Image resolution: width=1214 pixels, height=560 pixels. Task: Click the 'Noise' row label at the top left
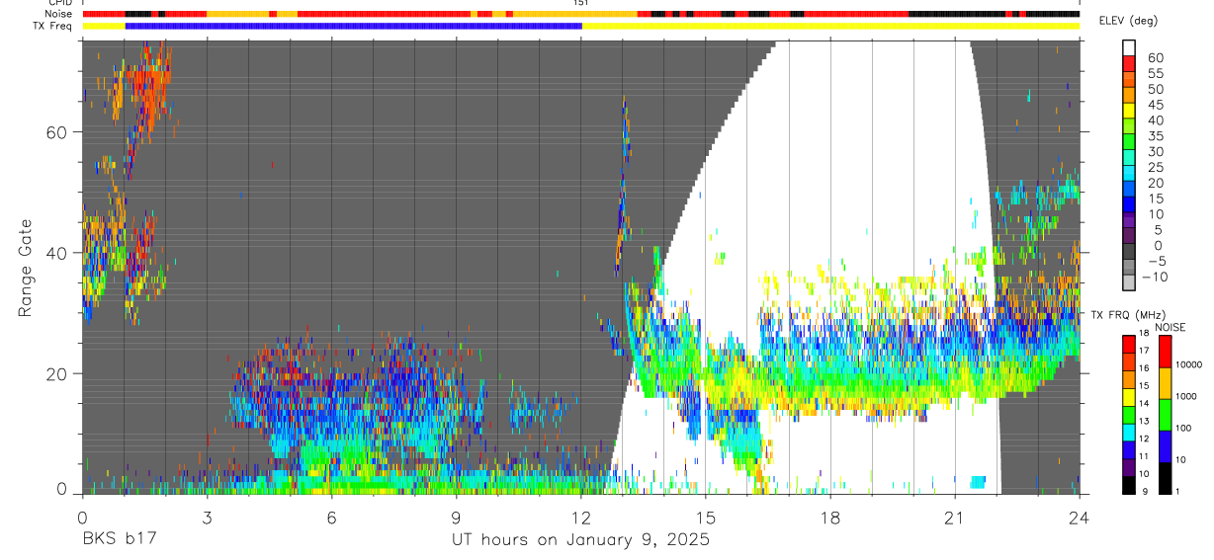(x=60, y=14)
